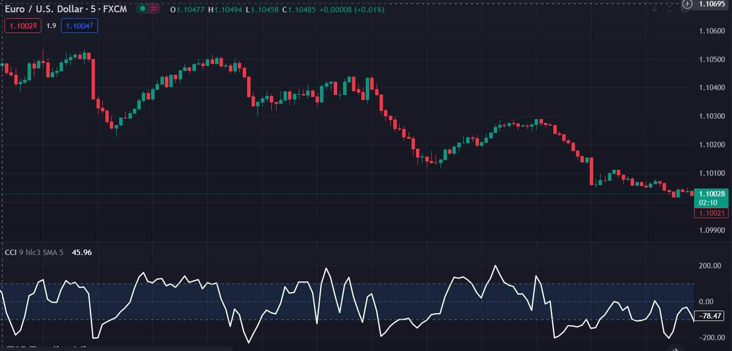This screenshot has height=351, width=732.
Task: Click the plus icon on the price axis
Action: point(687,4)
